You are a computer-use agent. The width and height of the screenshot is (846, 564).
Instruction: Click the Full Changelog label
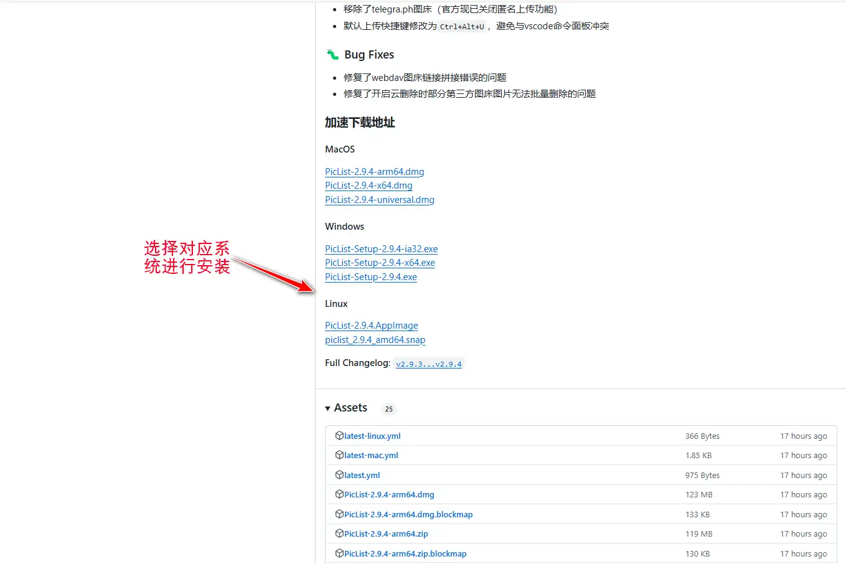click(358, 363)
